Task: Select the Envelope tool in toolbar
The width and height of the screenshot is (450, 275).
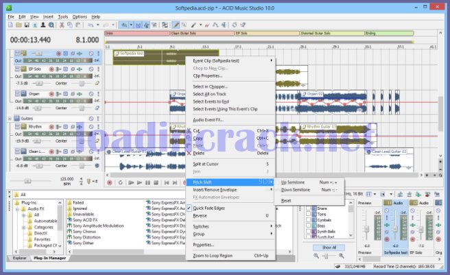Action: coord(215,25)
